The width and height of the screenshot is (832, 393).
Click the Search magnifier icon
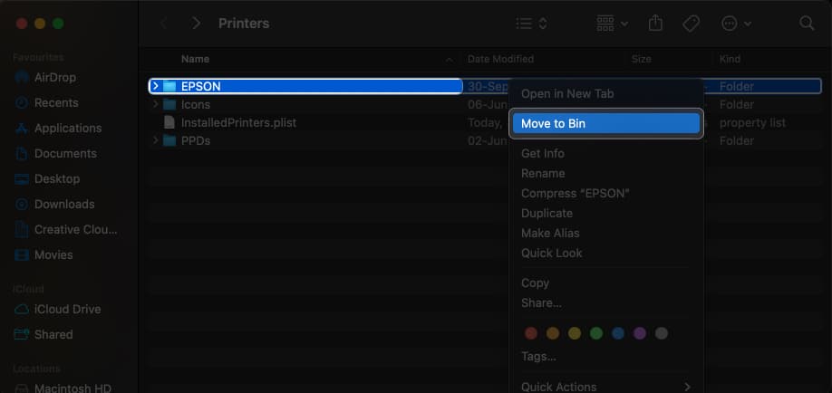pyautogui.click(x=807, y=24)
